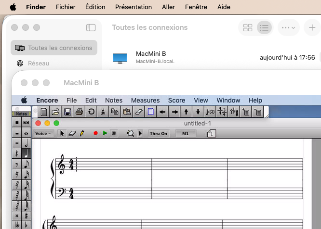Open the Voice dropdown selector
The height and width of the screenshot is (229, 321).
[43, 133]
